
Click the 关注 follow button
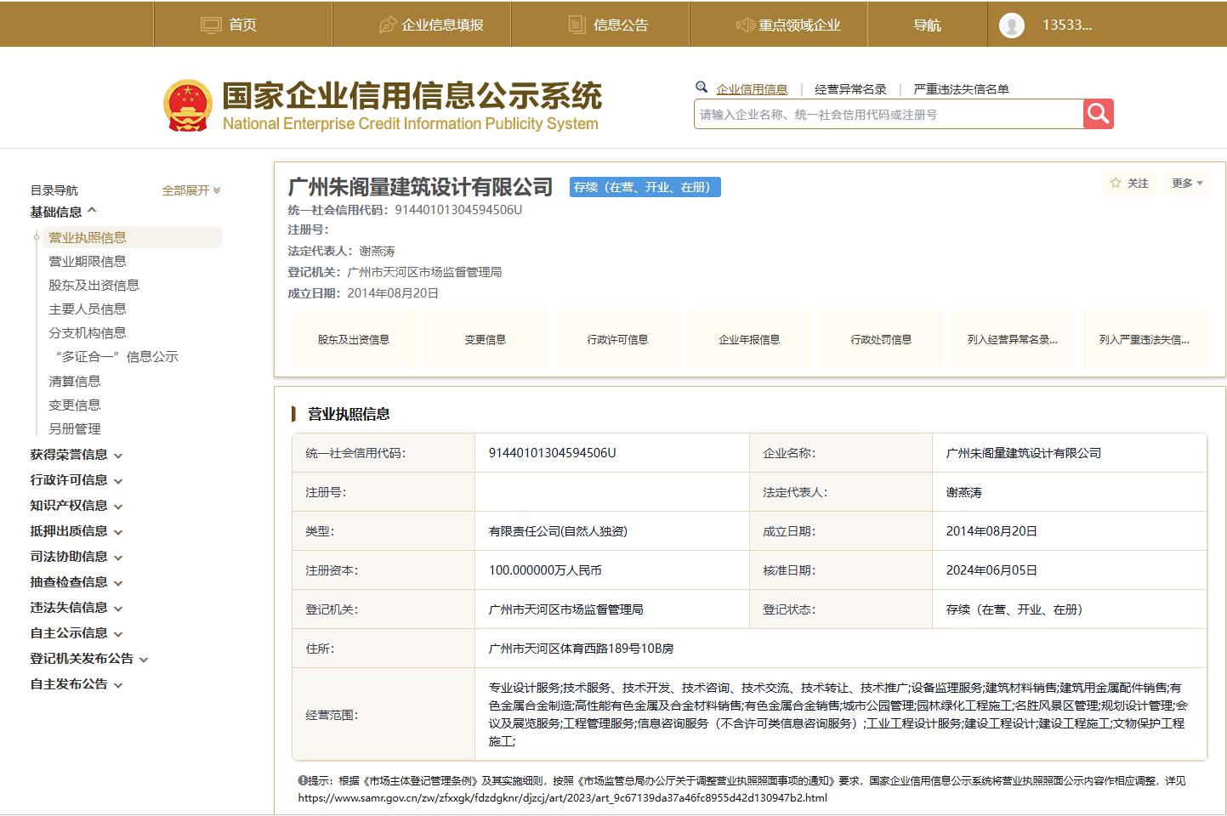click(x=1129, y=184)
